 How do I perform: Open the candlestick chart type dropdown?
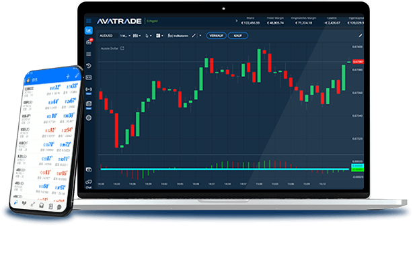click(x=137, y=36)
